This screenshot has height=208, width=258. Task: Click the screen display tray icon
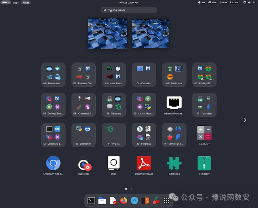click(245, 2)
